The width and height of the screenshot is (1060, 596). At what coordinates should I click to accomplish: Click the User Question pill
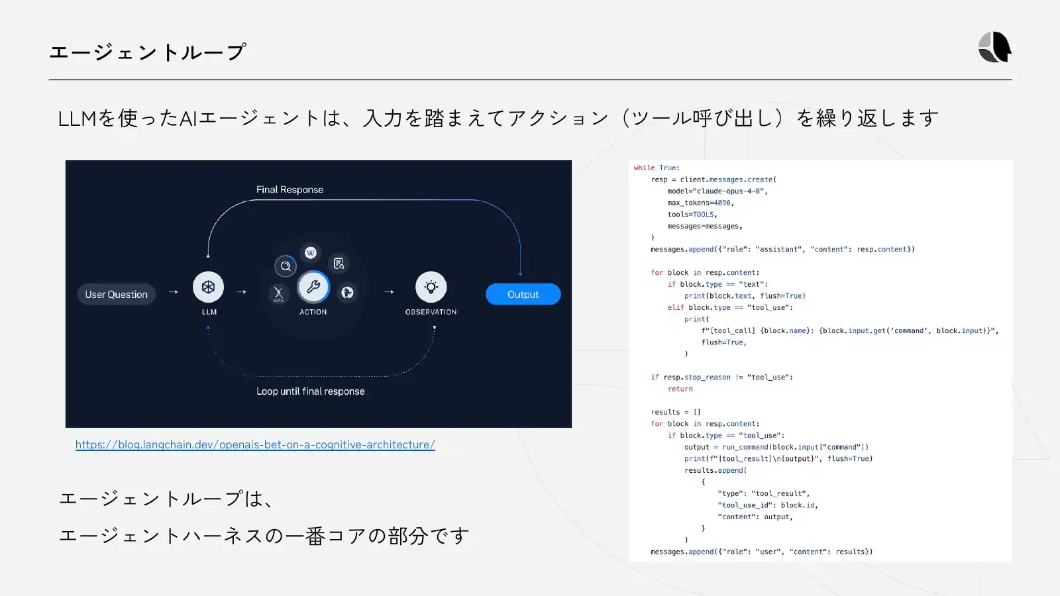point(117,294)
